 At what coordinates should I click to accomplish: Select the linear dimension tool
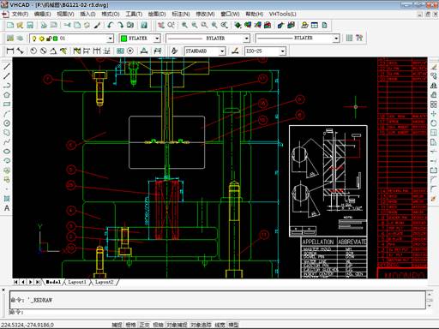(10, 51)
